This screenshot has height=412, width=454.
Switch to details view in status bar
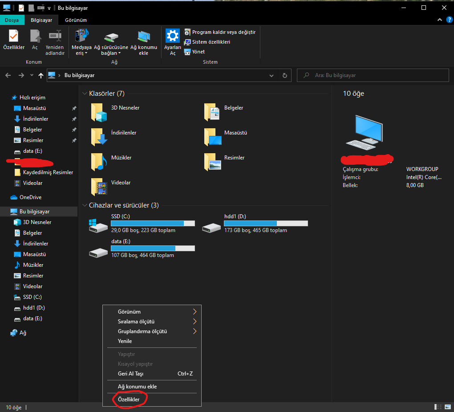(x=438, y=407)
